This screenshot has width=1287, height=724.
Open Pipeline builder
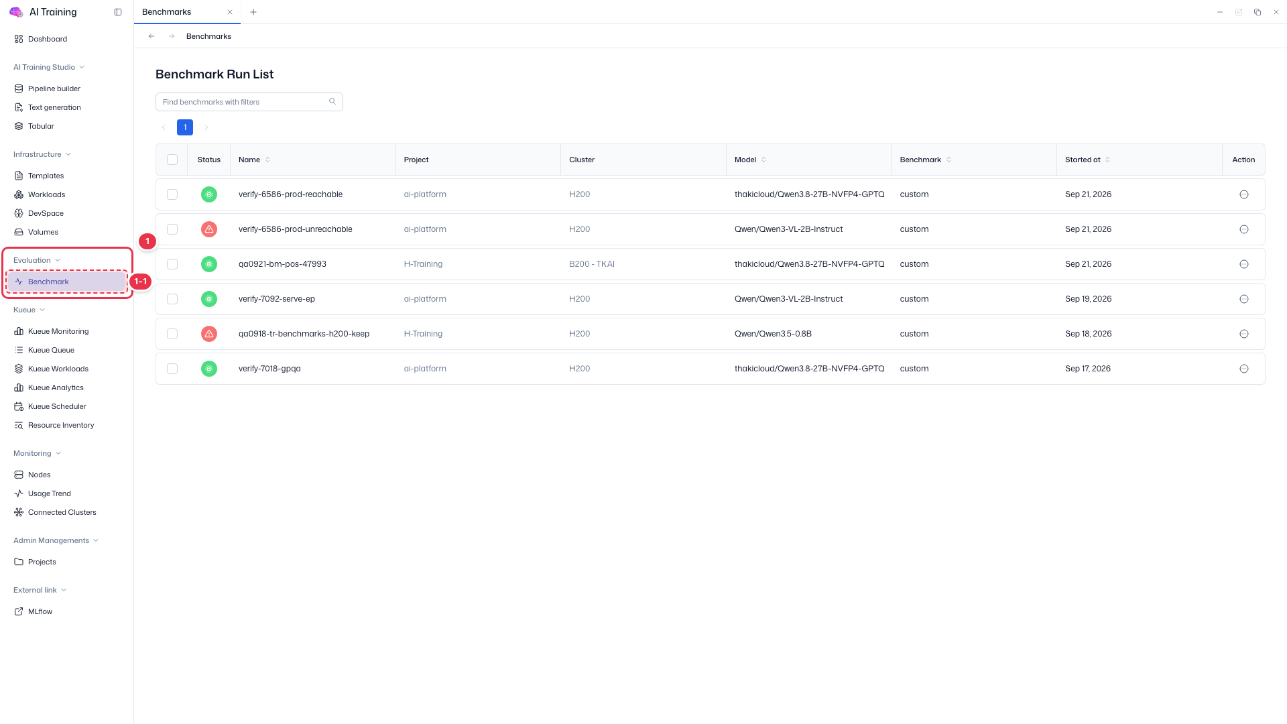coord(54,88)
